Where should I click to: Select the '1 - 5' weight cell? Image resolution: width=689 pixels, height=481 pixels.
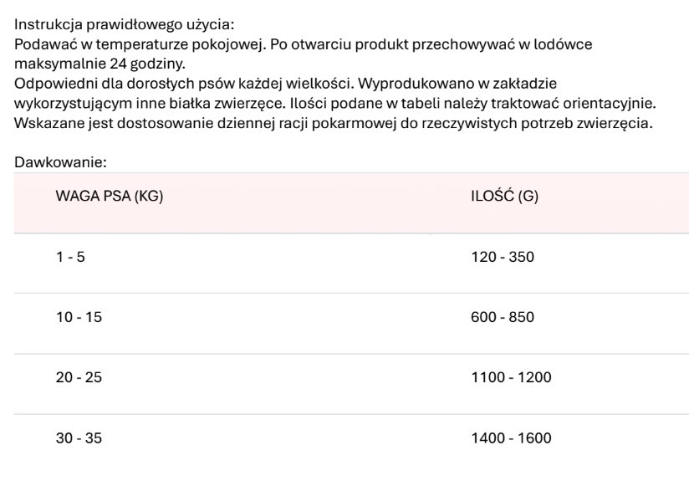[x=70, y=257]
